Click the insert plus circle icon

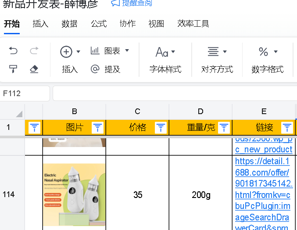(66, 52)
